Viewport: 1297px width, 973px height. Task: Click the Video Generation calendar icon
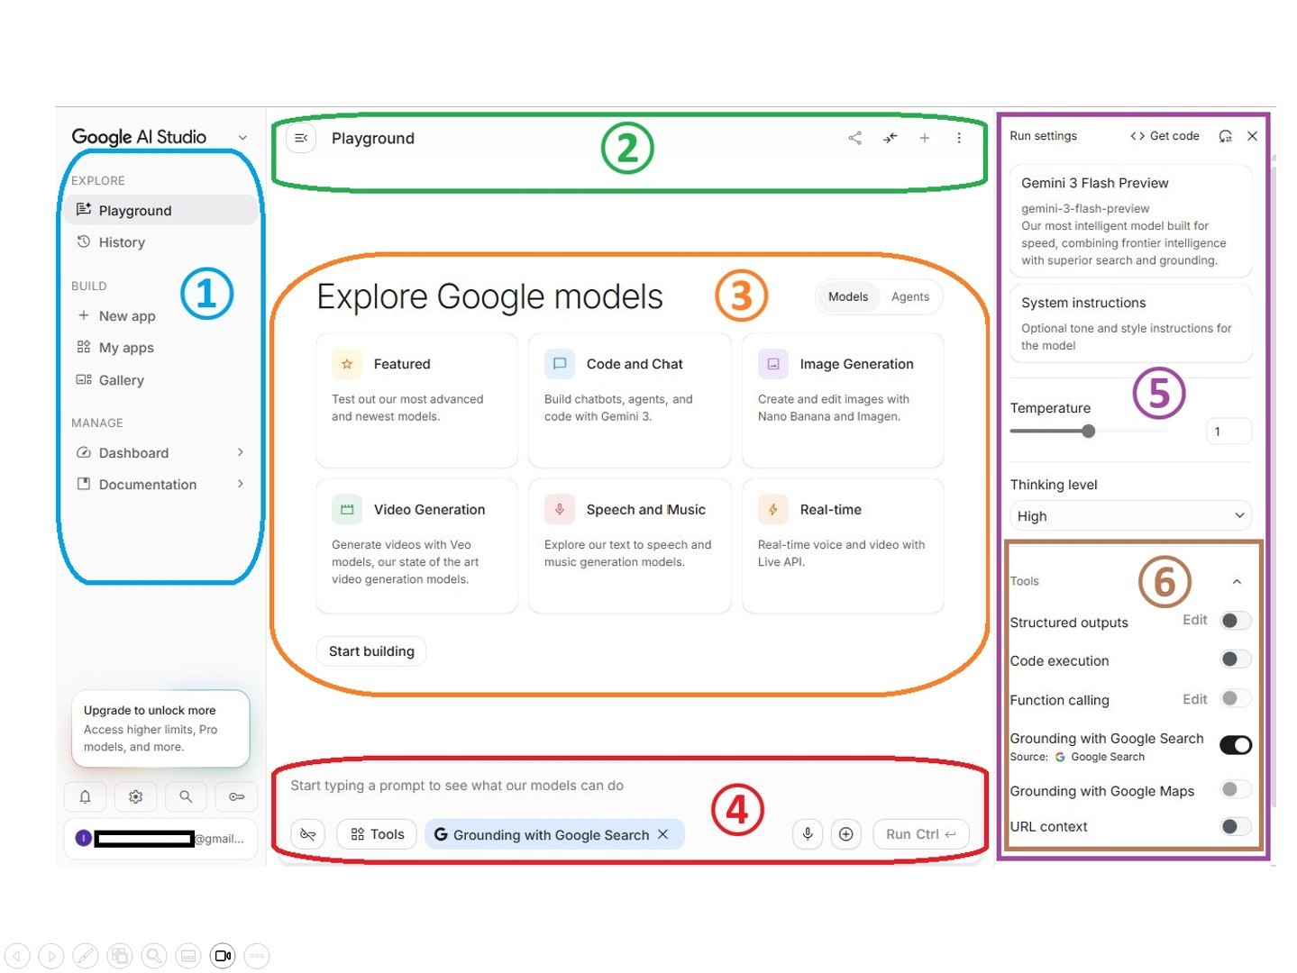[x=347, y=509]
